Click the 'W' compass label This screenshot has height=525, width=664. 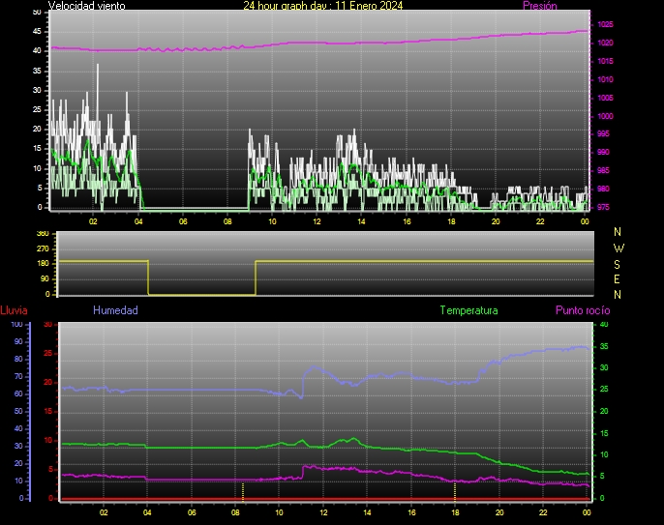pos(619,248)
